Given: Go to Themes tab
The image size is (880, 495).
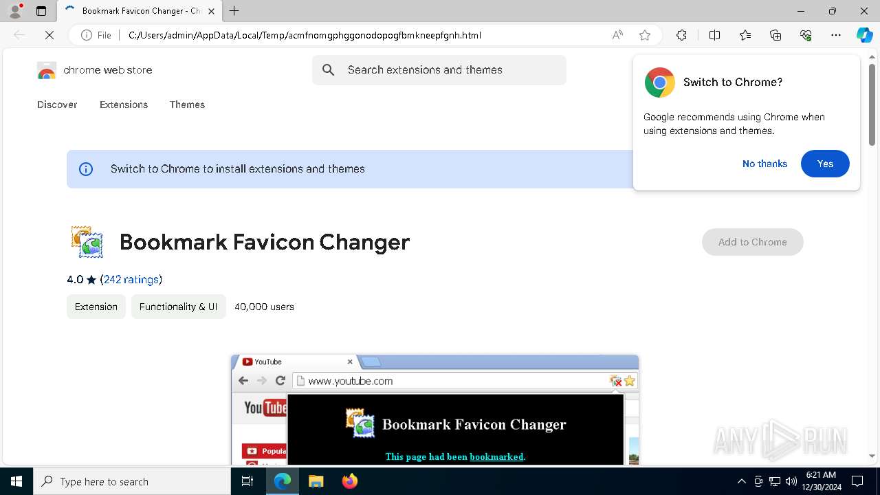Looking at the screenshot, I should [187, 104].
